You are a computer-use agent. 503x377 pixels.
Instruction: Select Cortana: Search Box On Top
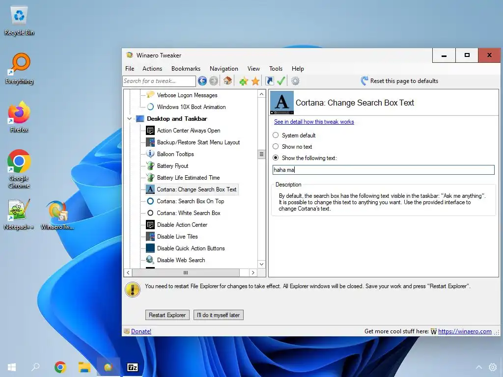coord(190,201)
